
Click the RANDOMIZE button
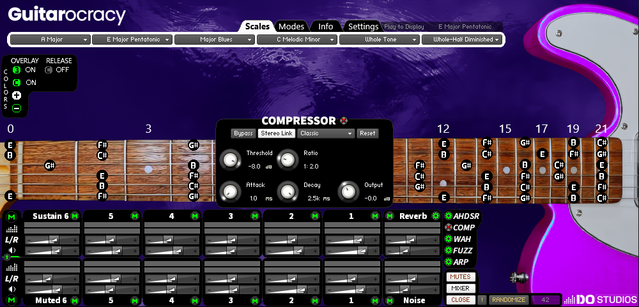coord(509,300)
